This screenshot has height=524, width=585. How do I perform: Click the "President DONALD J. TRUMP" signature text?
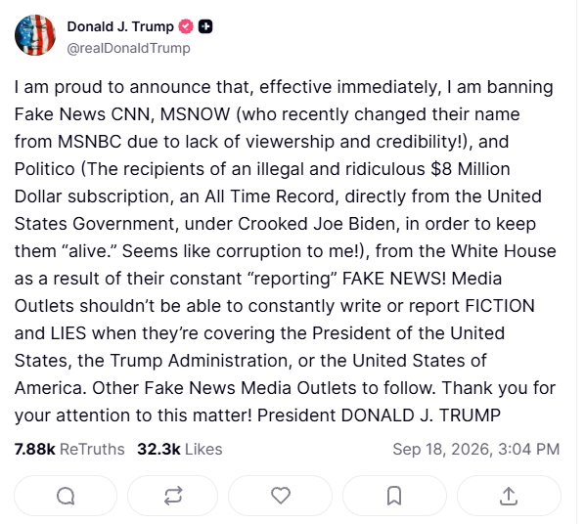(x=379, y=415)
